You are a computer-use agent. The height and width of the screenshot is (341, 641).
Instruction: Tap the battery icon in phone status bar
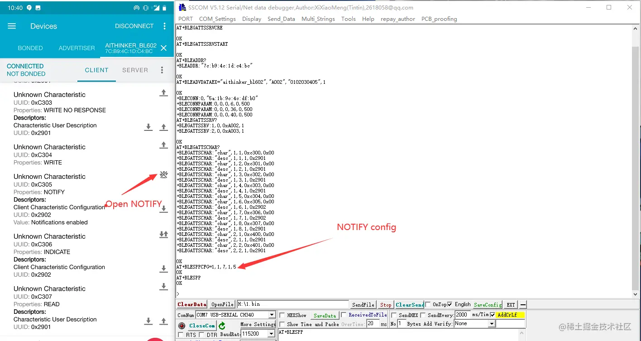[x=165, y=8]
